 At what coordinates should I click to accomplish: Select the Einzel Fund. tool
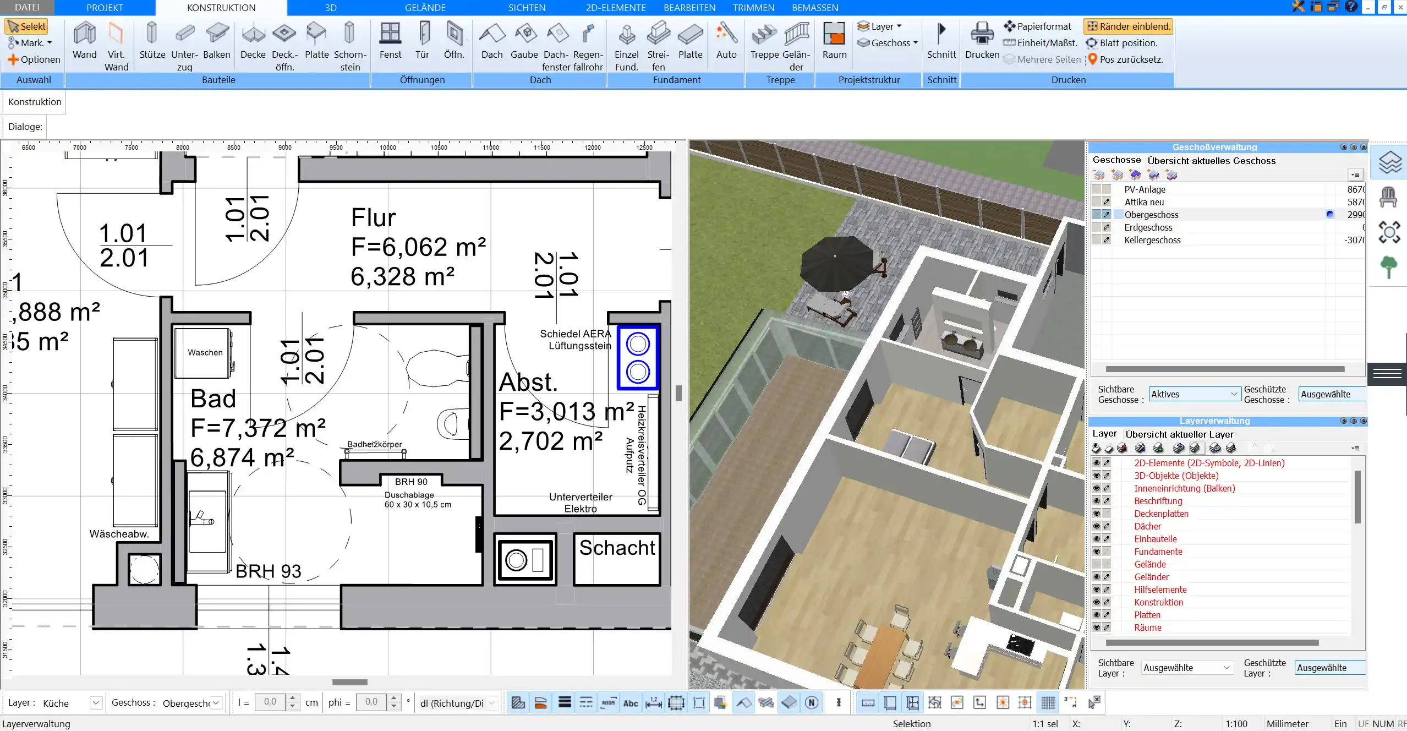click(x=626, y=46)
